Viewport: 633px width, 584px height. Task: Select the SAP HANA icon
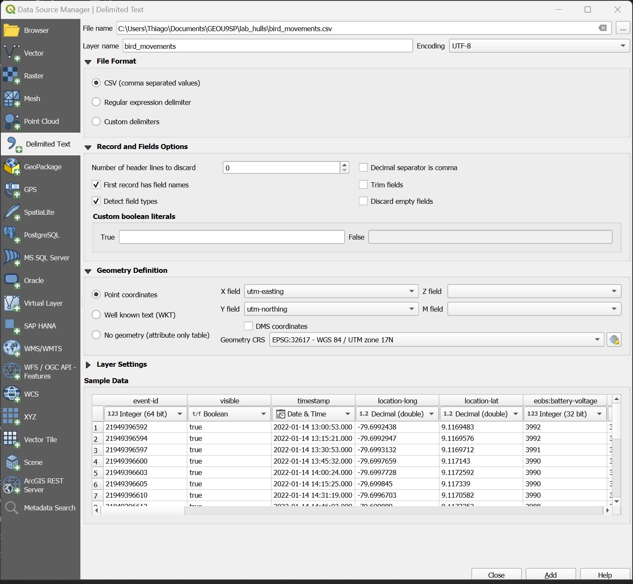[11, 326]
